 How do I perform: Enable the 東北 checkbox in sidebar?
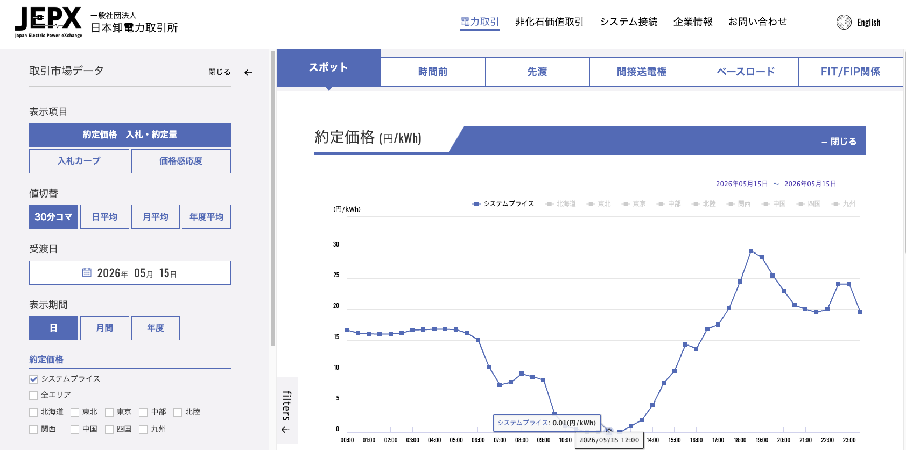(75, 412)
